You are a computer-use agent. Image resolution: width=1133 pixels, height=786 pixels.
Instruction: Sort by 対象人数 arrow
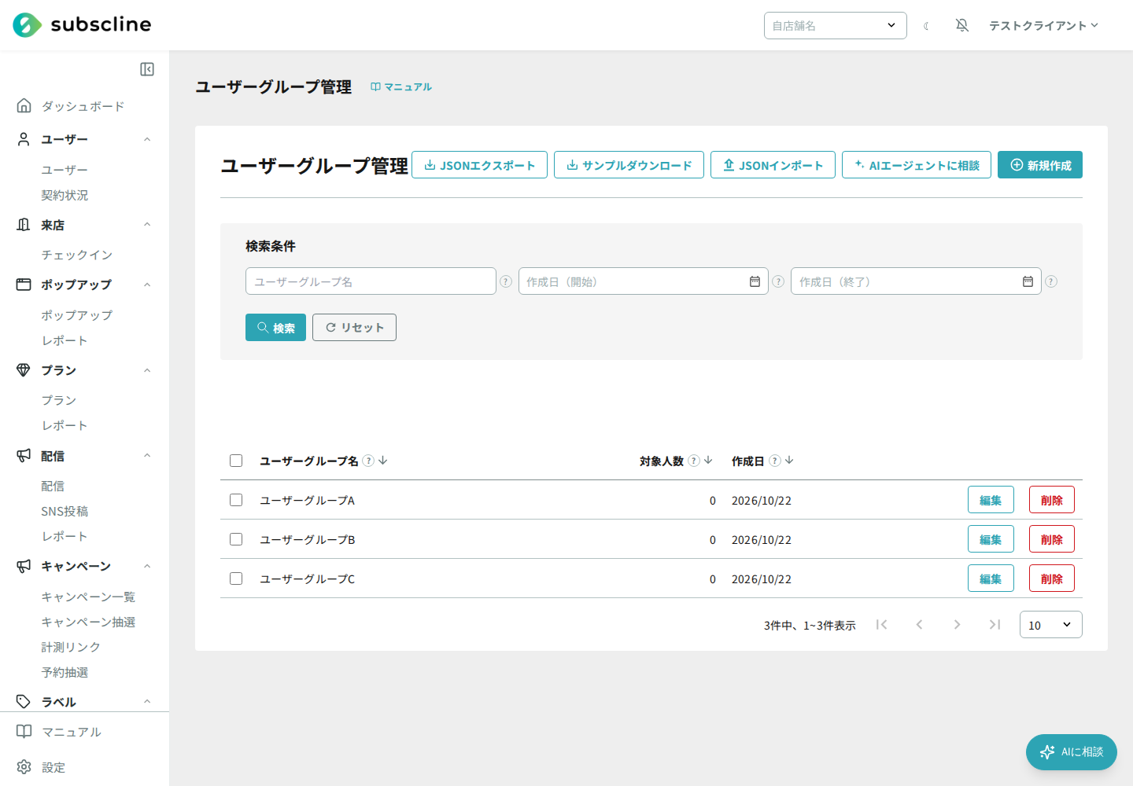tap(708, 461)
